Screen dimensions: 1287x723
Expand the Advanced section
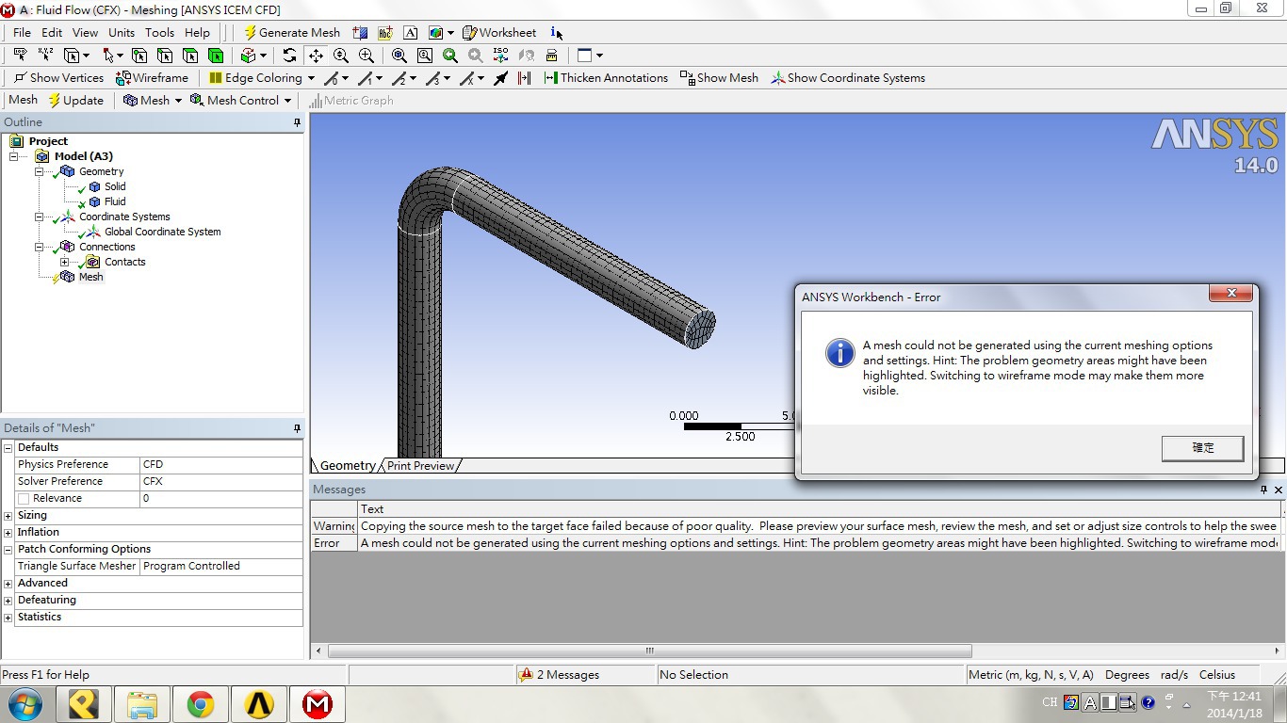tap(8, 584)
